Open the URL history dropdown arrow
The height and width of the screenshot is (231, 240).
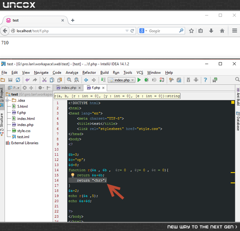click(127, 31)
